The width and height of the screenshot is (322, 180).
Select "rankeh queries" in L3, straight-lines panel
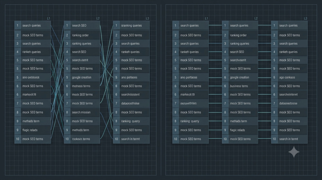289,52
